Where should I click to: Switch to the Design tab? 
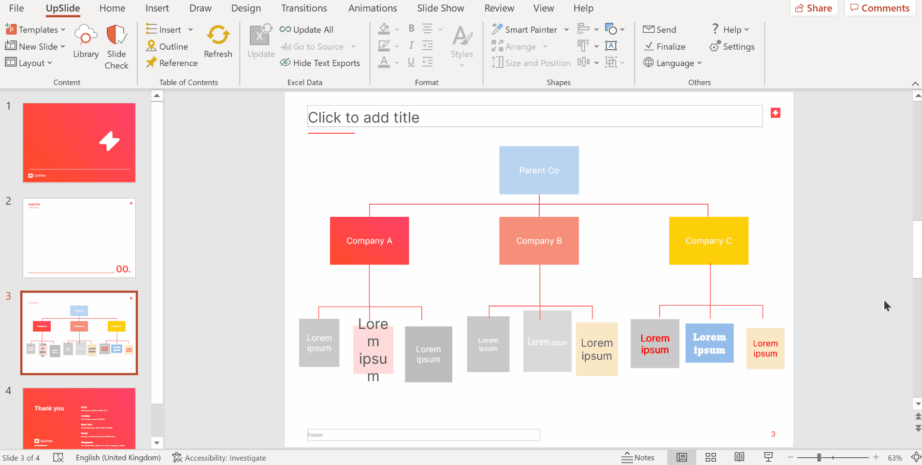point(246,8)
